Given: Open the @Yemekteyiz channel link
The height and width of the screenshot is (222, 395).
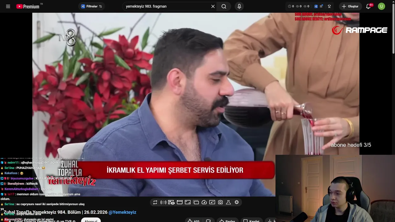Looking at the screenshot, I should click(123, 212).
